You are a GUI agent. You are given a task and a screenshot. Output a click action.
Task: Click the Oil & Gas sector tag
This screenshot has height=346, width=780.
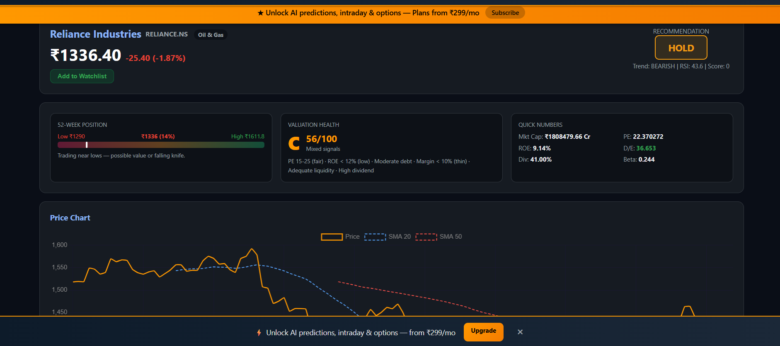click(211, 35)
